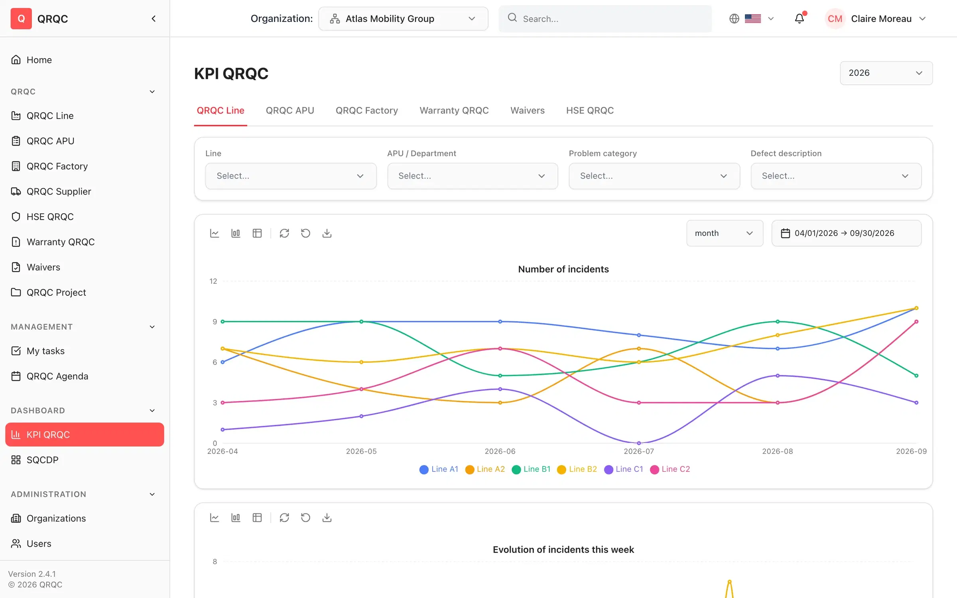Open SQCDP dashboard
The width and height of the screenshot is (957, 598).
tap(85, 460)
